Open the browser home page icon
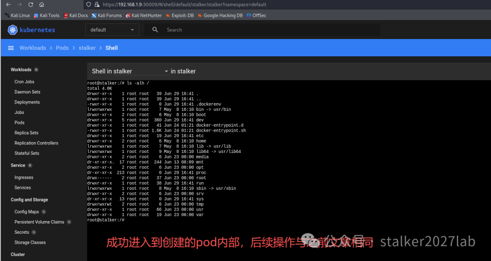 coord(42,5)
